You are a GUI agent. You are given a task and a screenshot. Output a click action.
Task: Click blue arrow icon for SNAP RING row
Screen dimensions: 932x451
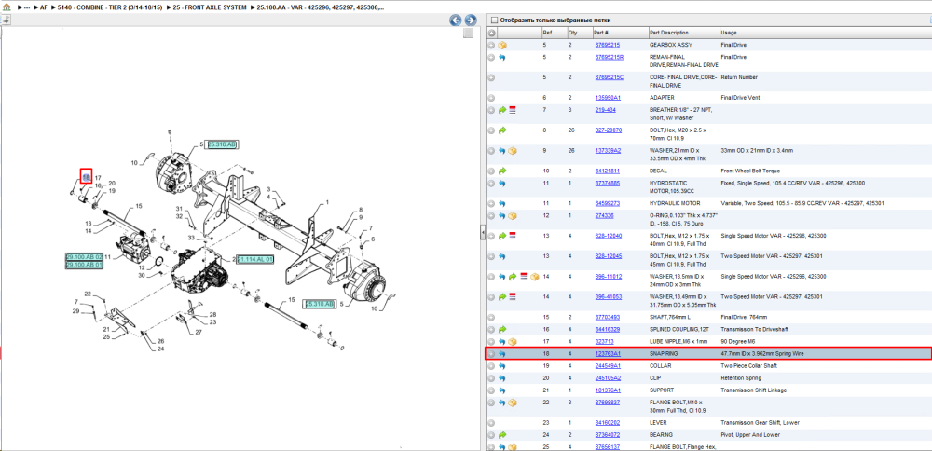click(x=502, y=354)
